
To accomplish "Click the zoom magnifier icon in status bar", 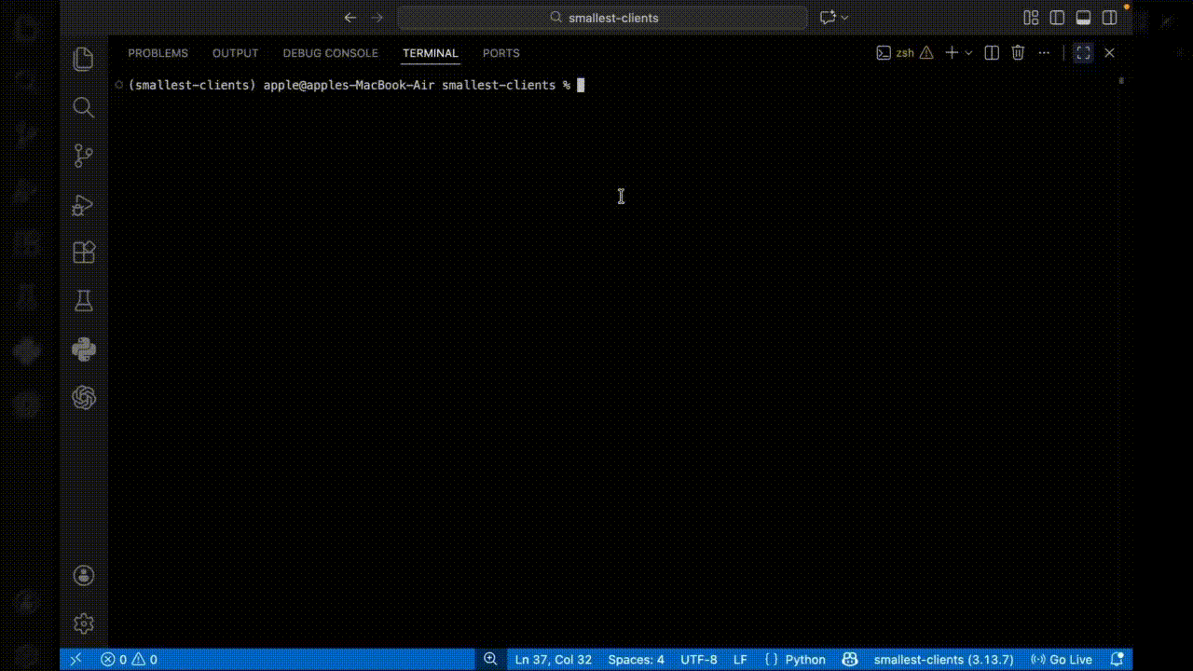I will tap(490, 660).
